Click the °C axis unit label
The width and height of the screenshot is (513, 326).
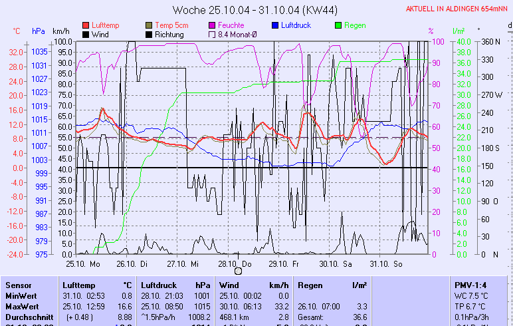(17, 31)
